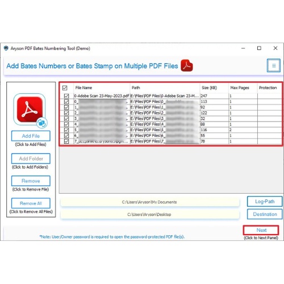The image size is (284, 284).
Task: Proceed with the Next button
Action: coord(261,230)
